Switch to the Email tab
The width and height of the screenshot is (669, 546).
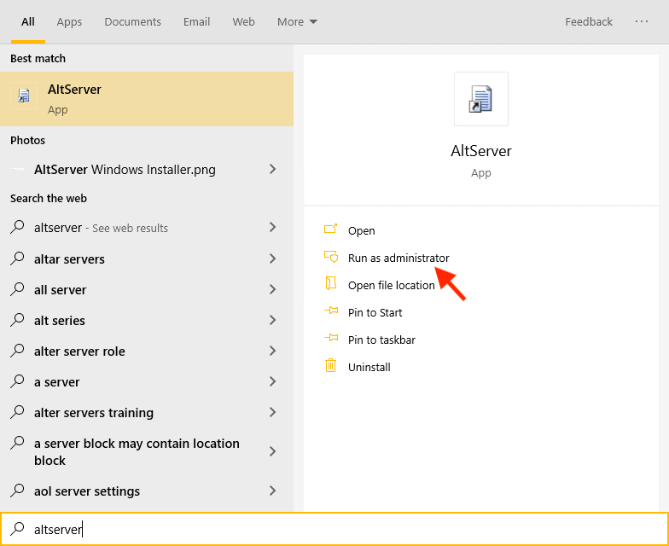tap(196, 22)
